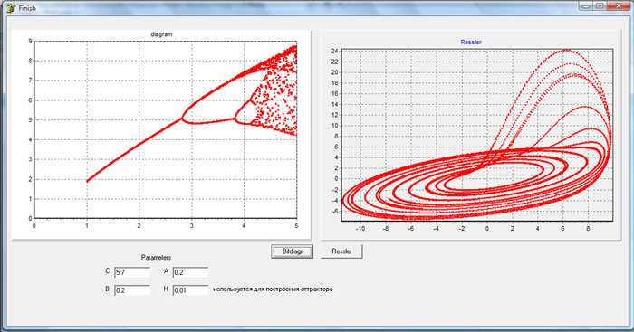Click the application icon in title bar
Image resolution: width=634 pixels, height=332 pixels.
click(x=11, y=7)
